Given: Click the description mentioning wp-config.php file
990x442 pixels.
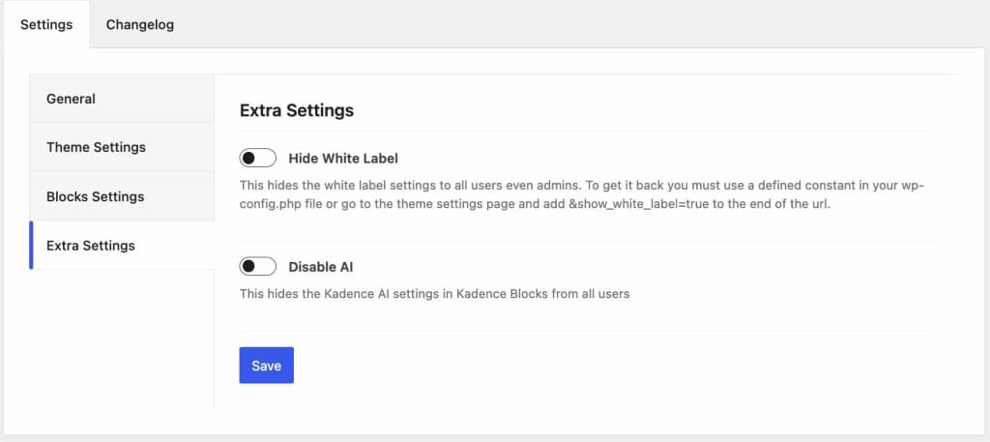Looking at the screenshot, I should tap(581, 195).
